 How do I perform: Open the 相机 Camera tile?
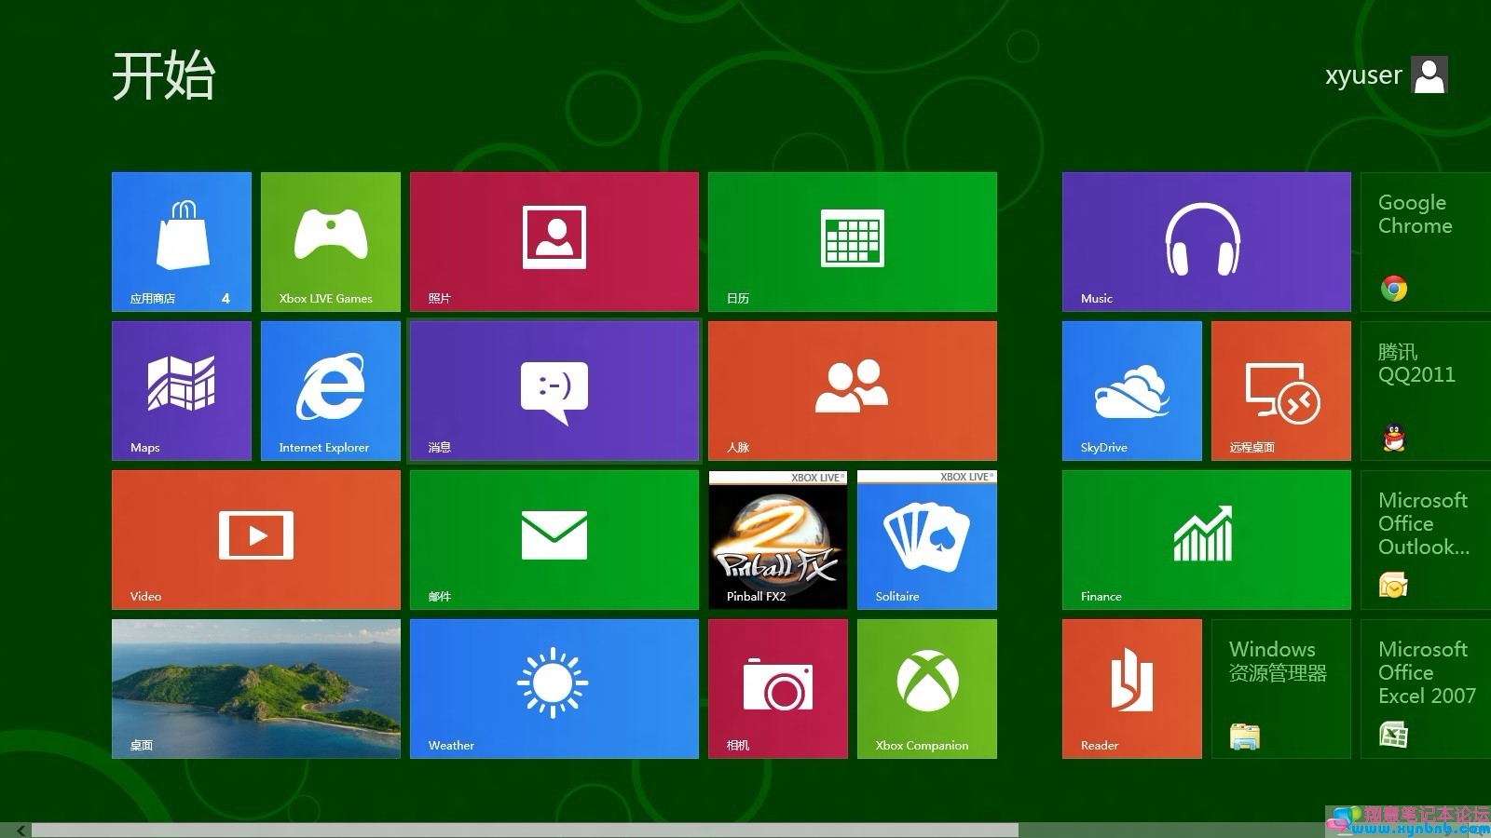tap(778, 689)
